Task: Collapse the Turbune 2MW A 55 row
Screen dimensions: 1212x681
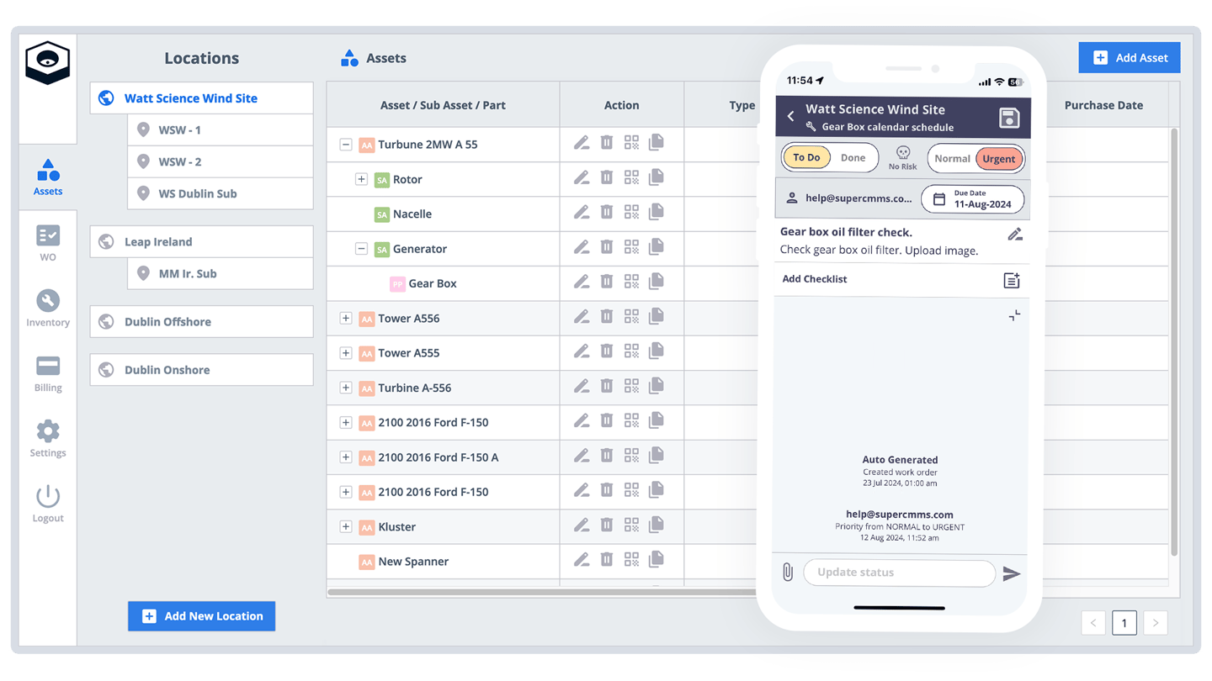Action: click(x=346, y=145)
